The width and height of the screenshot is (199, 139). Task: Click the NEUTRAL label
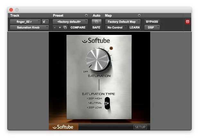[95, 103]
